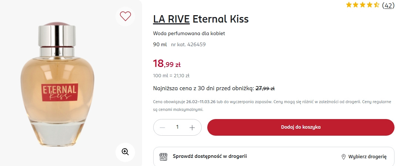Screen dimensions: 396x166
Task: Click the Woda perfumowana dla kobiet description
Action: (x=189, y=33)
